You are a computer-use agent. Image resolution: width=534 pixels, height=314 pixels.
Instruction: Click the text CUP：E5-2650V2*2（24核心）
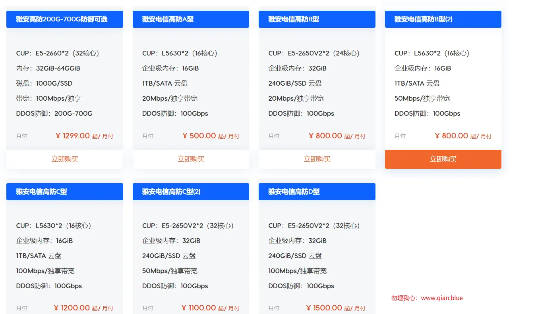click(314, 53)
